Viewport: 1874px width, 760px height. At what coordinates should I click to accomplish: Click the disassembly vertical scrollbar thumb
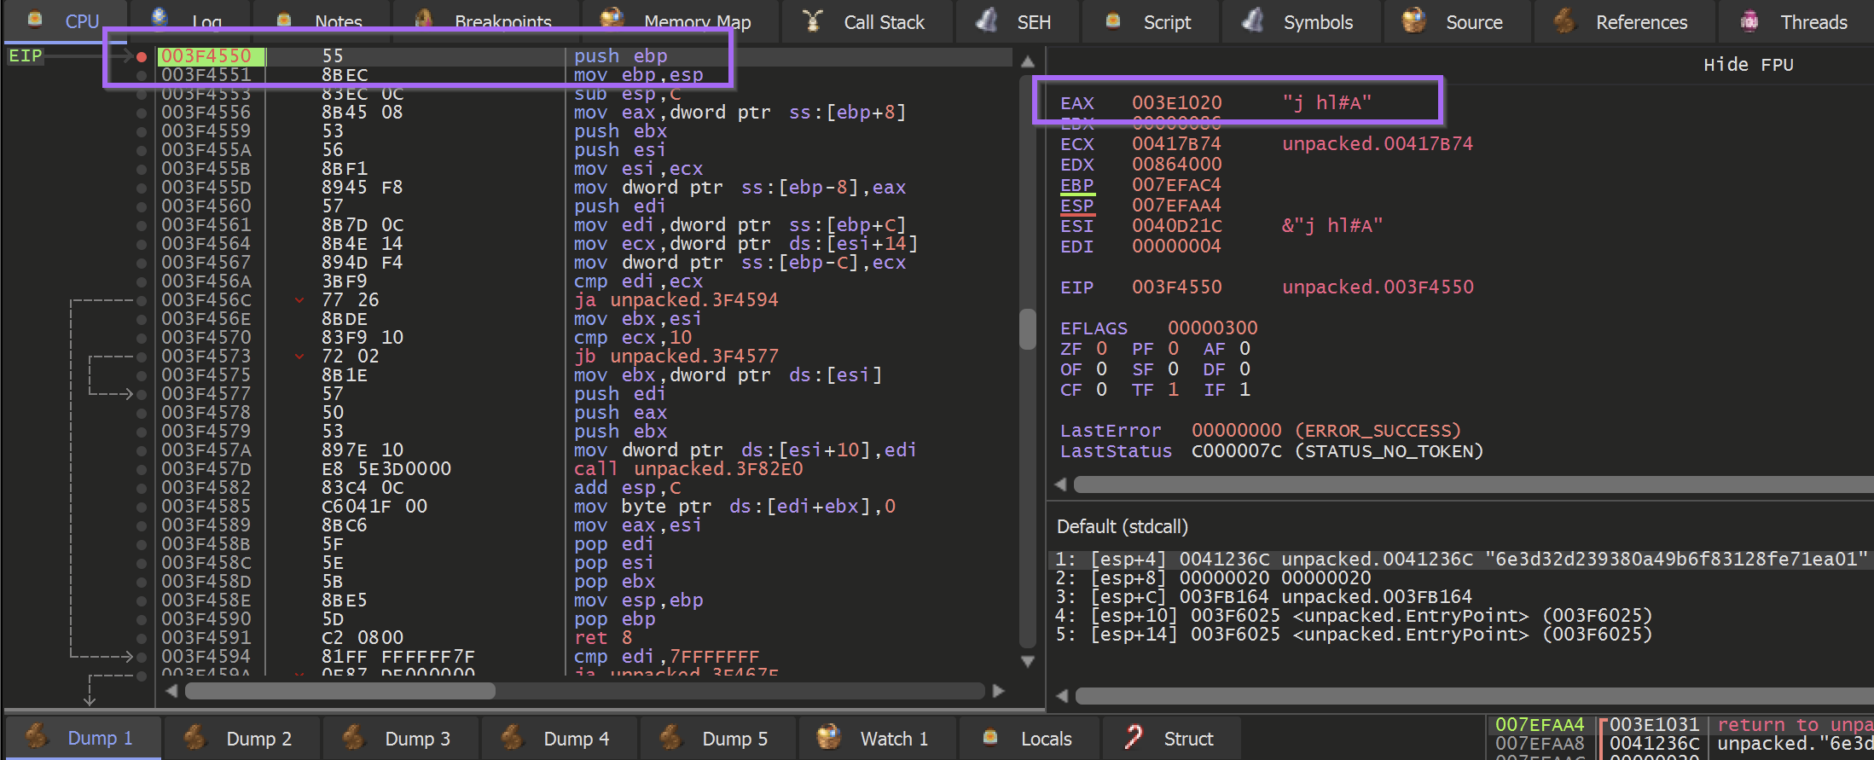tap(1028, 328)
